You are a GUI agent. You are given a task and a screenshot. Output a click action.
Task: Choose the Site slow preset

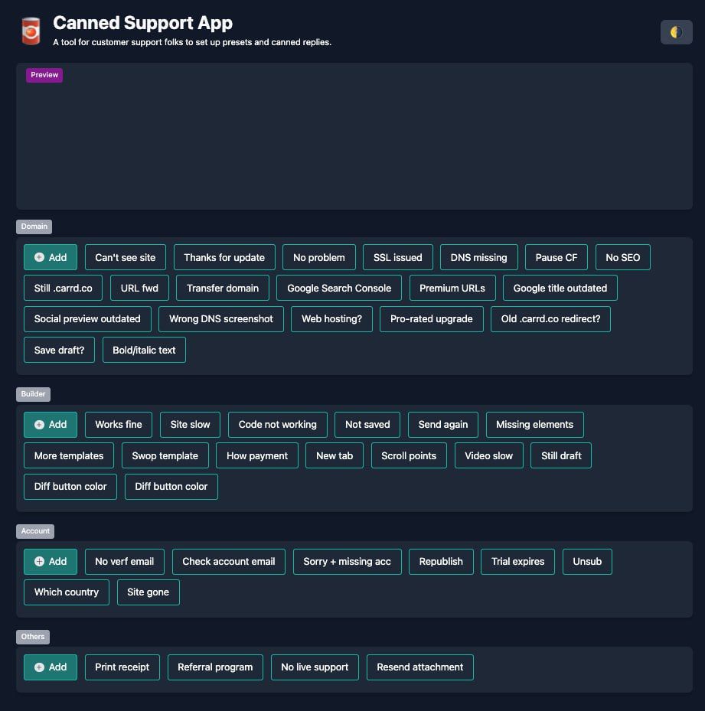pyautogui.click(x=190, y=425)
